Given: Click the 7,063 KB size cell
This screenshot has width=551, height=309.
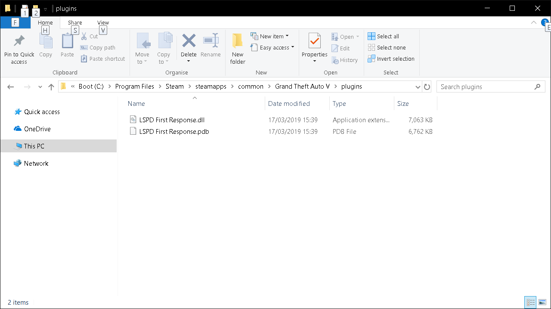Looking at the screenshot, I should [x=421, y=120].
